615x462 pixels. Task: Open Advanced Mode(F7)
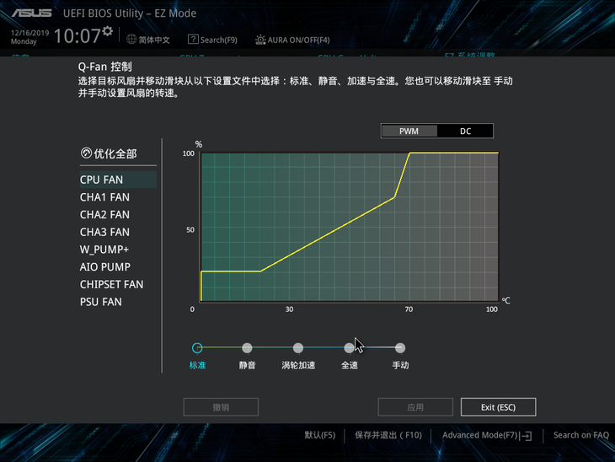[480, 435]
